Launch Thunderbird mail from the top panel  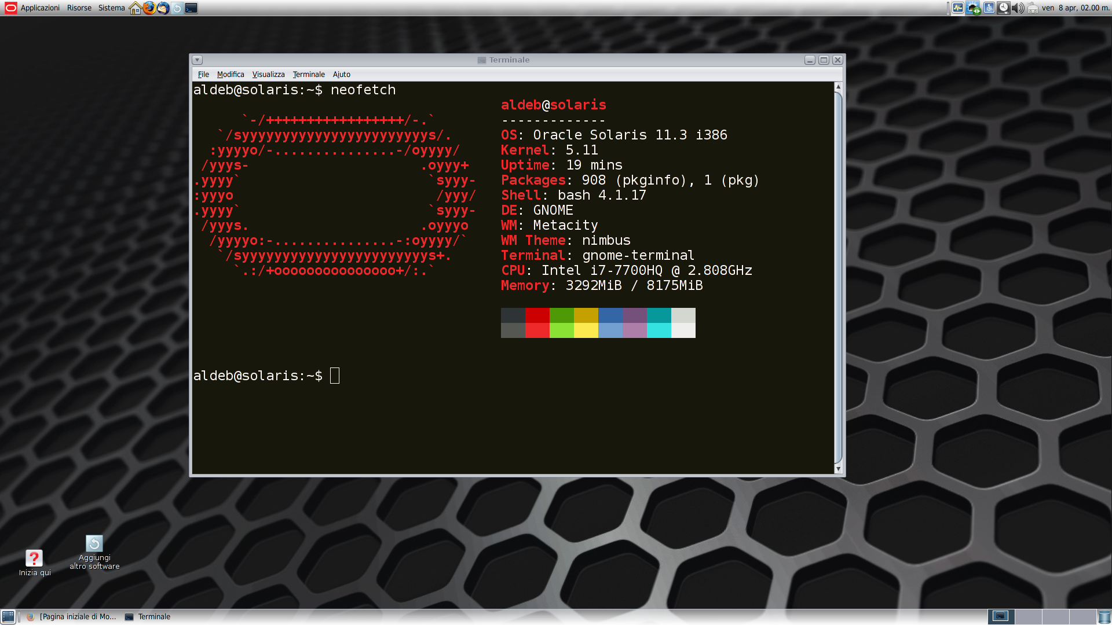click(163, 8)
